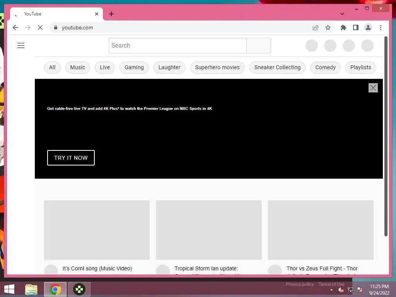Select the Laughter filter chip
Screen dimensions: 396x297
[x=169, y=67]
